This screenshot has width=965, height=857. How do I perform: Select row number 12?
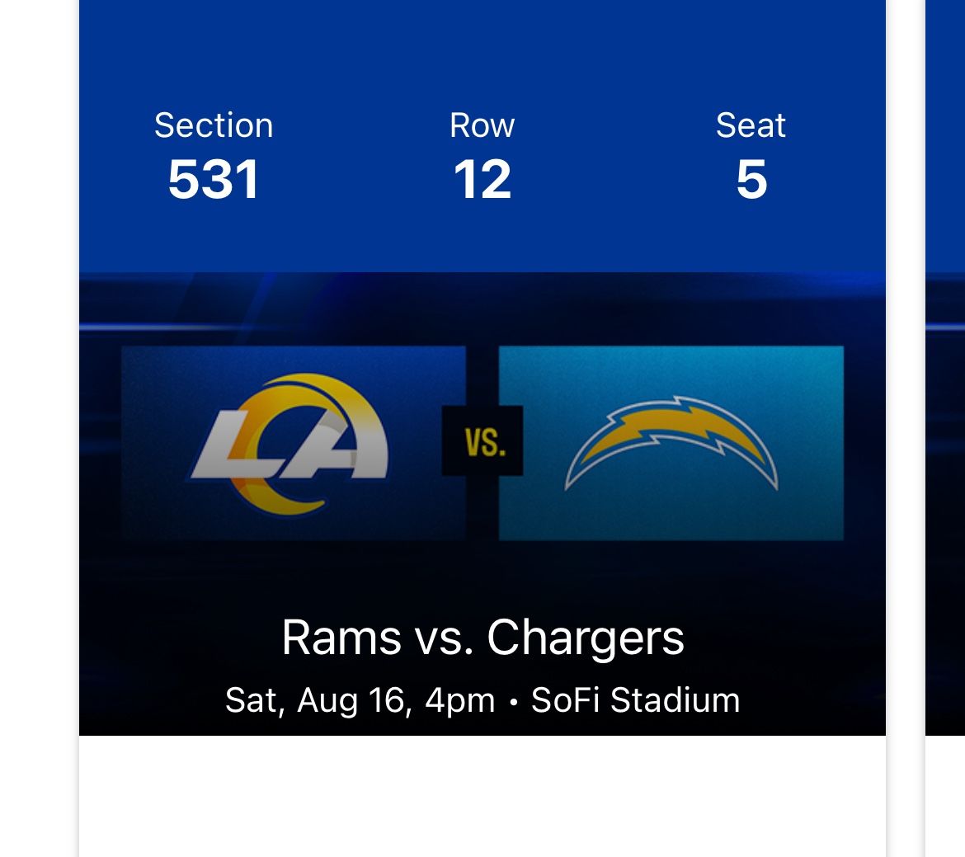[482, 179]
